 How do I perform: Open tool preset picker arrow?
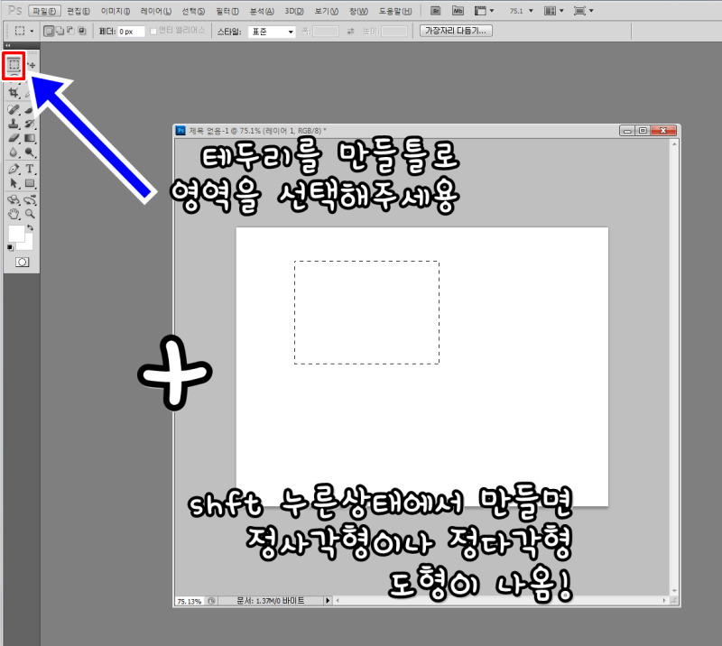coord(32,32)
